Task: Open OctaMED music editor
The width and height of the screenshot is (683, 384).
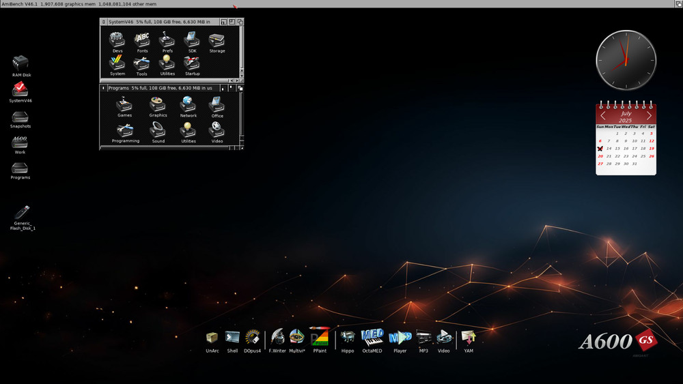Action: (x=372, y=337)
